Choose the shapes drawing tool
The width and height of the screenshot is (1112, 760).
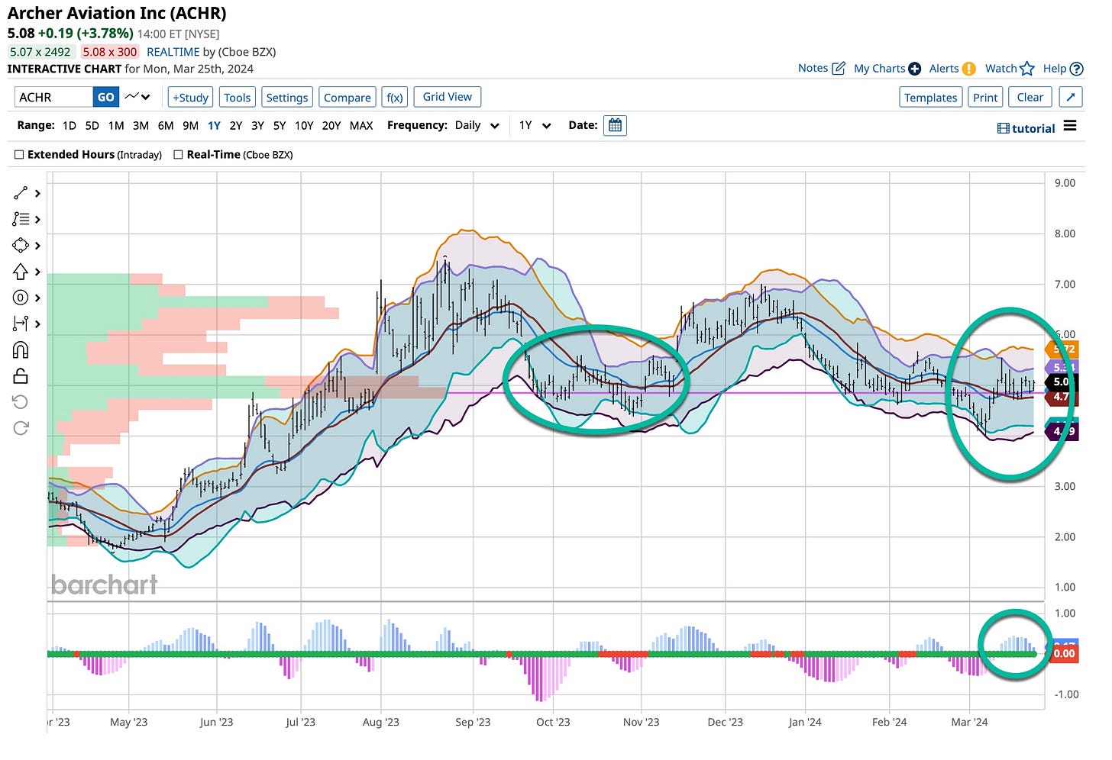pyautogui.click(x=21, y=245)
